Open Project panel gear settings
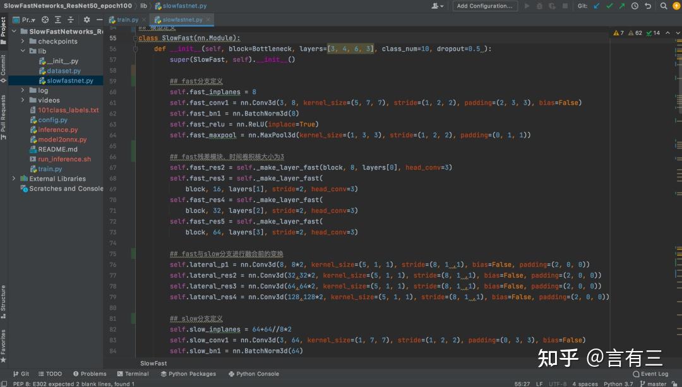The height and width of the screenshot is (387, 682). point(87,20)
